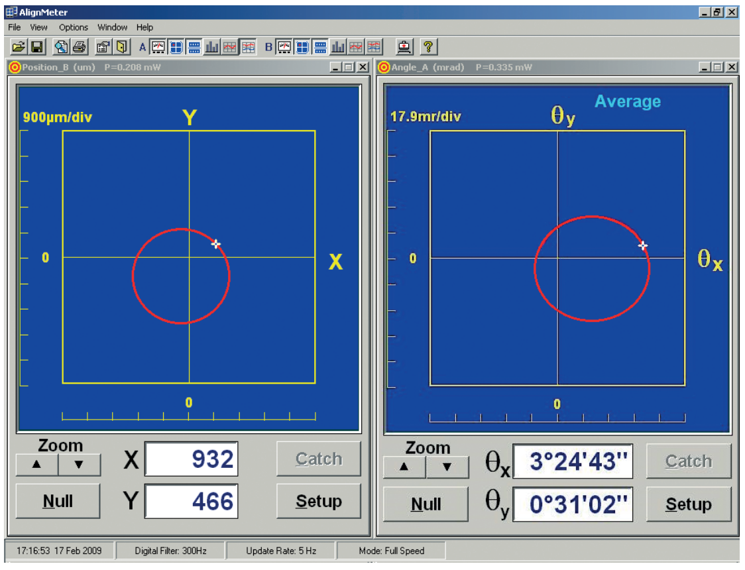Click the date and time status entry
The image size is (745, 570).
click(x=59, y=551)
